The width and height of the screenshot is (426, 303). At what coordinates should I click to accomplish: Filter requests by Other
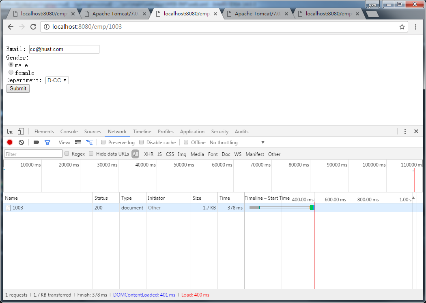(274, 154)
